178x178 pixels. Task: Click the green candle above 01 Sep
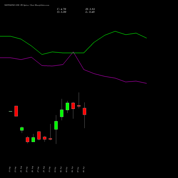click(x=56, y=125)
